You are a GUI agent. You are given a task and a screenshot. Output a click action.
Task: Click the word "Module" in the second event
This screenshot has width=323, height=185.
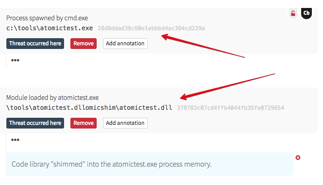pyautogui.click(x=17, y=97)
